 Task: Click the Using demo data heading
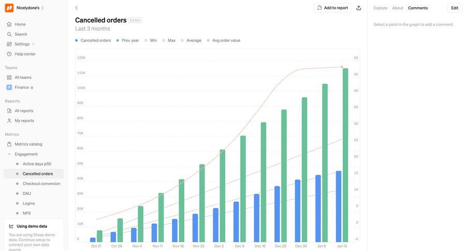pyautogui.click(x=32, y=226)
